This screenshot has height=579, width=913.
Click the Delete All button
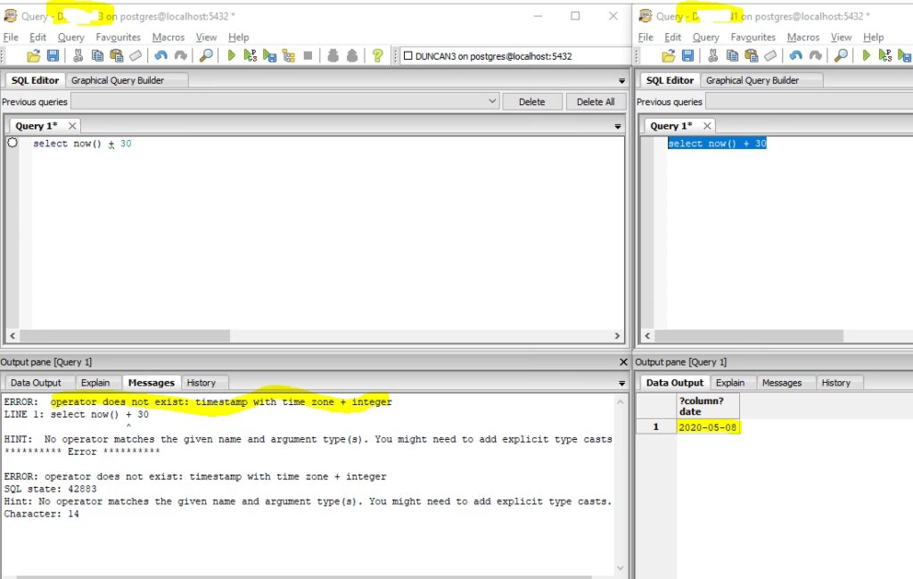pyautogui.click(x=595, y=102)
